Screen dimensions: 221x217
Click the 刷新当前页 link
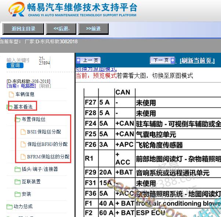click(197, 60)
